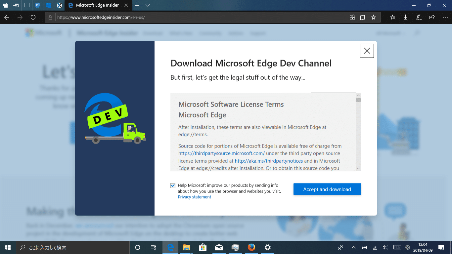Open the translate page icon
Viewport: 452px width, 254px height.
(352, 18)
